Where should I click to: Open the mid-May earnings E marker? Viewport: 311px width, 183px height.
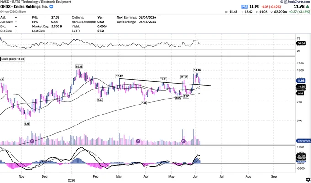[x=183, y=141]
